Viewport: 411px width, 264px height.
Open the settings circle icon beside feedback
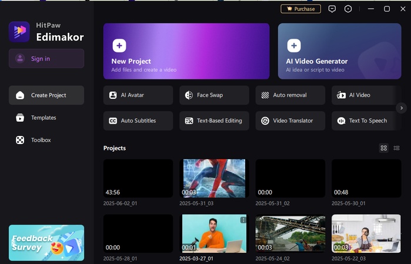click(348, 9)
